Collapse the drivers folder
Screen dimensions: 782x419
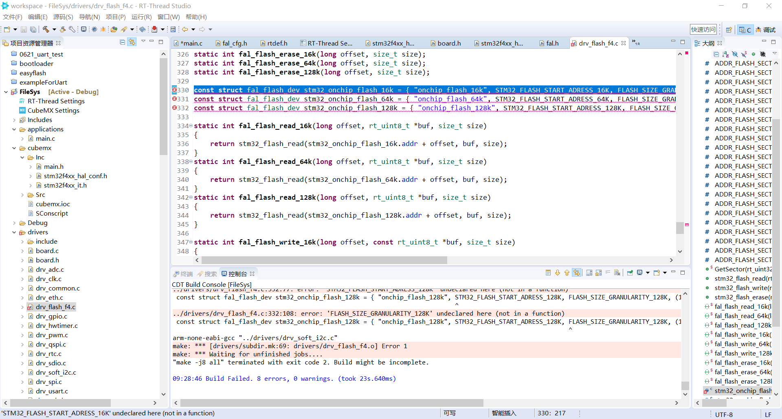click(x=15, y=232)
